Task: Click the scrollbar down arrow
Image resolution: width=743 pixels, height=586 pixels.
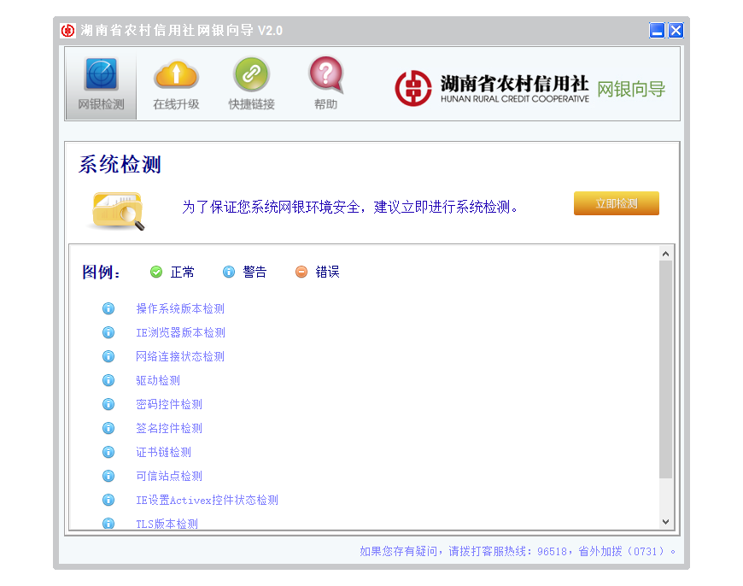Action: pyautogui.click(x=666, y=521)
